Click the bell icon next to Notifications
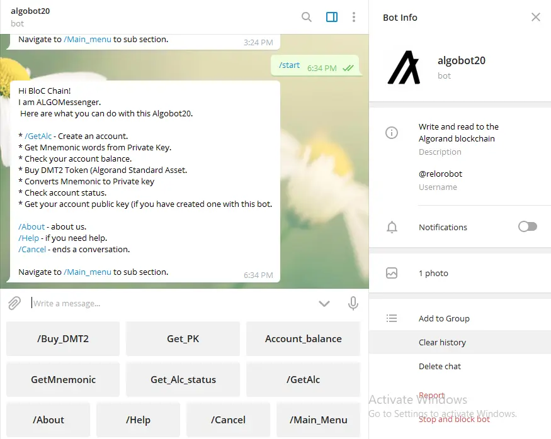This screenshot has height=439, width=551. (392, 227)
